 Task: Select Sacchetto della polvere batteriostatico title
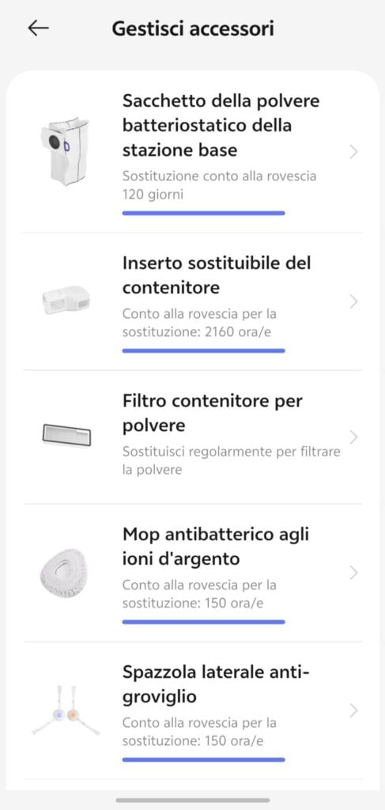pyautogui.click(x=221, y=126)
